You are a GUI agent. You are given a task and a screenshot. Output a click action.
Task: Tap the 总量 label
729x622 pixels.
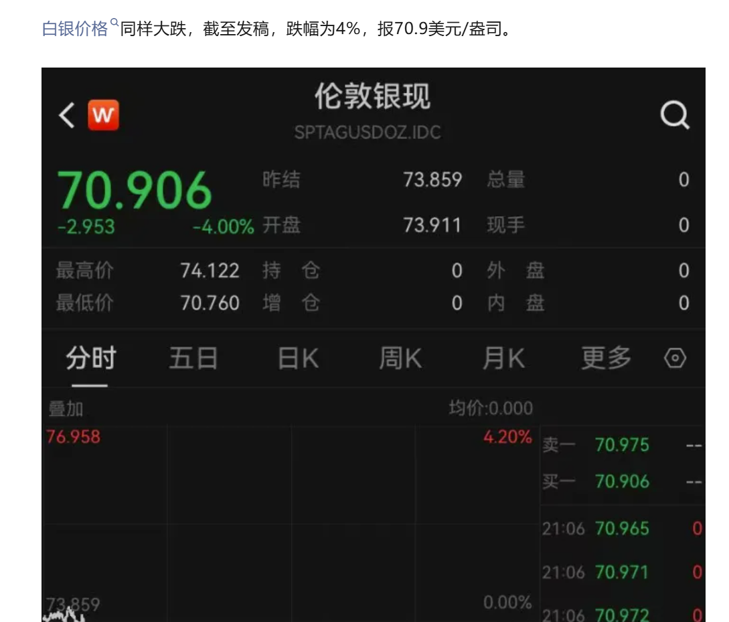pos(506,180)
